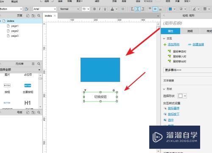
Task: Switch to the index canvas tab
Action: tap(48, 16)
